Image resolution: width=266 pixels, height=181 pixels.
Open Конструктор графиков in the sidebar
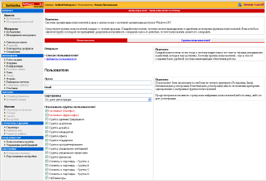pos(19,48)
